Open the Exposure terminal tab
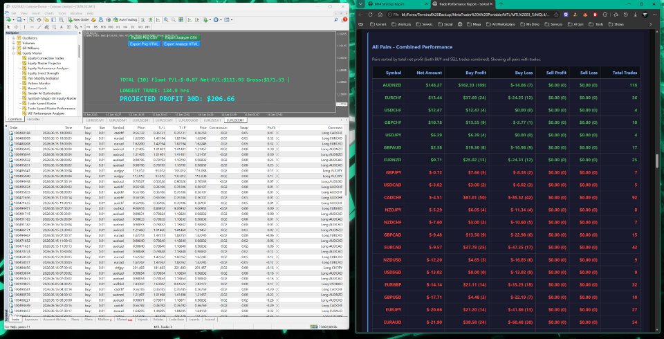664x339 pixels. point(31,320)
